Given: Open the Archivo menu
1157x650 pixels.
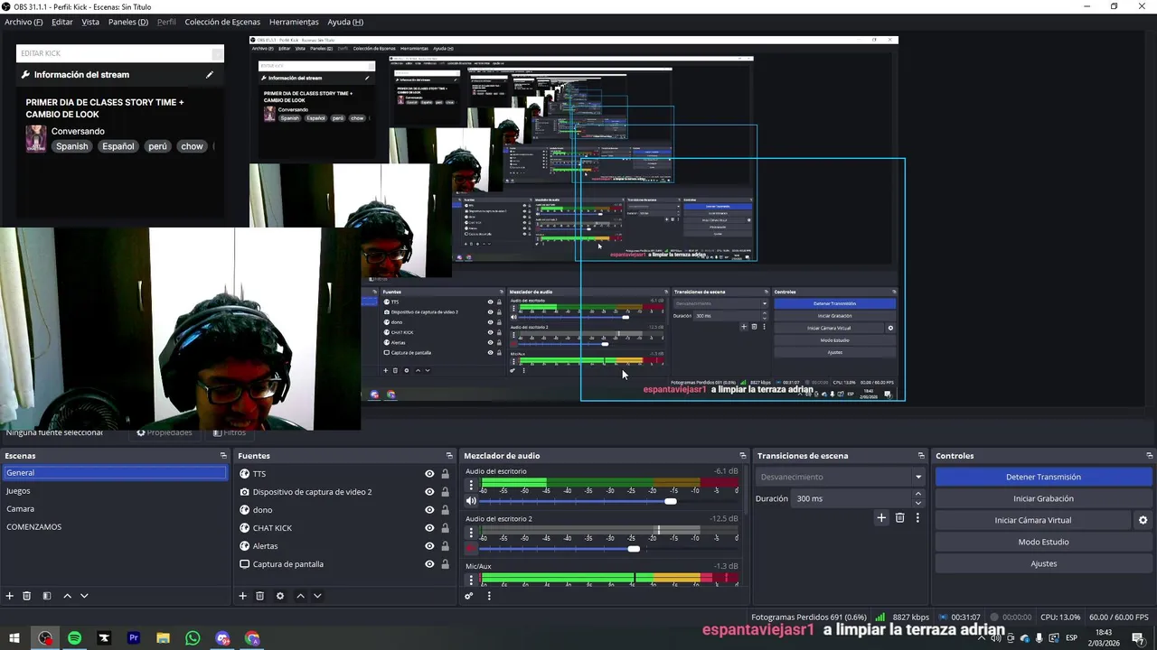Looking at the screenshot, I should pyautogui.click(x=24, y=22).
